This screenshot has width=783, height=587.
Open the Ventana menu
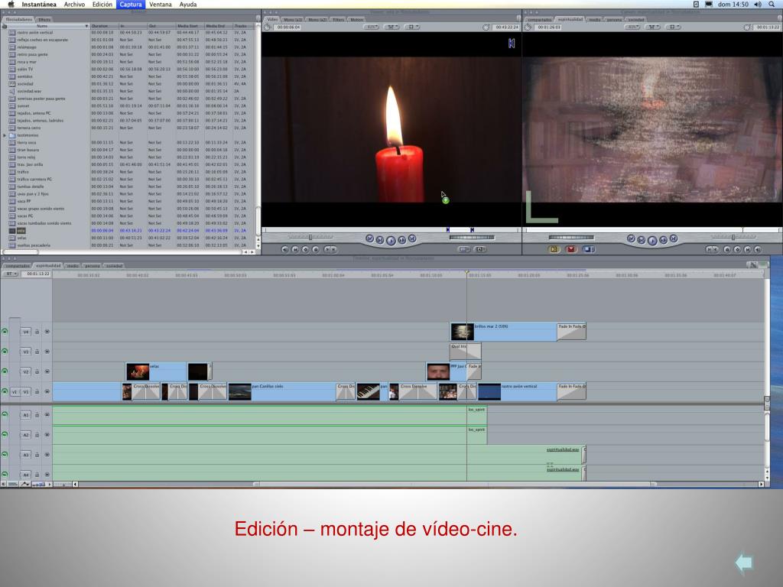(x=161, y=5)
